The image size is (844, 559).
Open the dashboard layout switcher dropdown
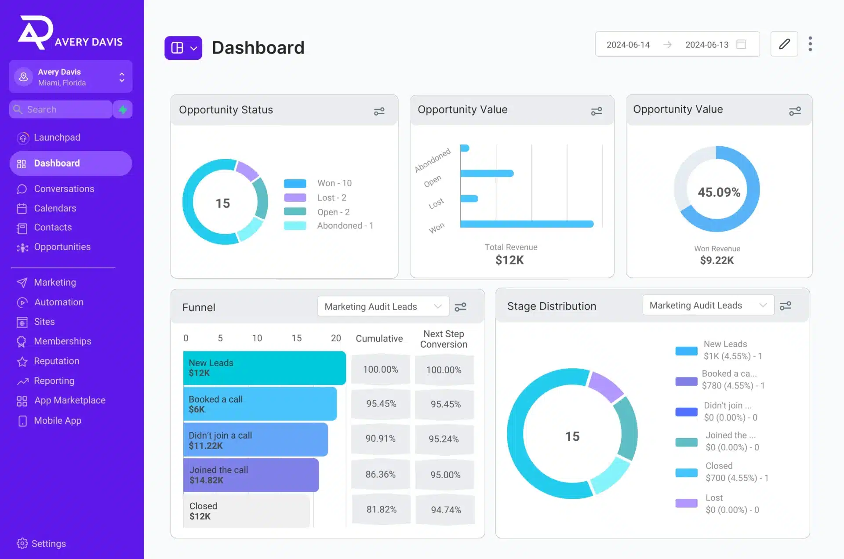183,48
